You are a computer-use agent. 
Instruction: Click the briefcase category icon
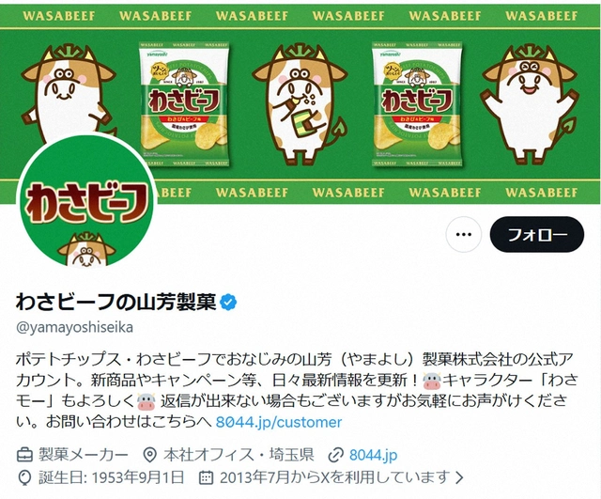click(24, 455)
